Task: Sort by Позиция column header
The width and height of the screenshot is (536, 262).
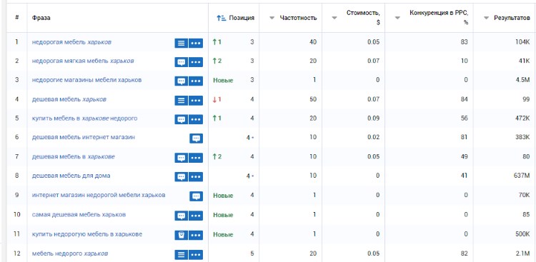Action: click(x=236, y=18)
